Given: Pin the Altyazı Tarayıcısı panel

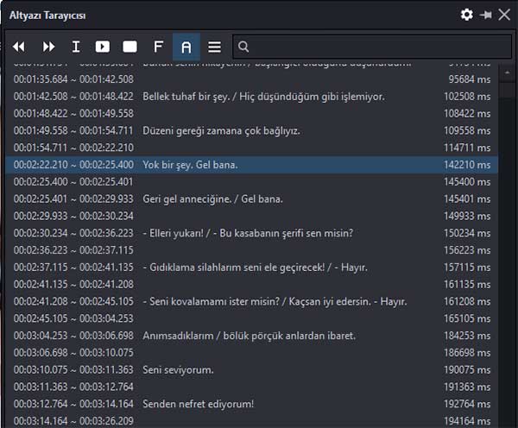Looking at the screenshot, I should [x=485, y=15].
